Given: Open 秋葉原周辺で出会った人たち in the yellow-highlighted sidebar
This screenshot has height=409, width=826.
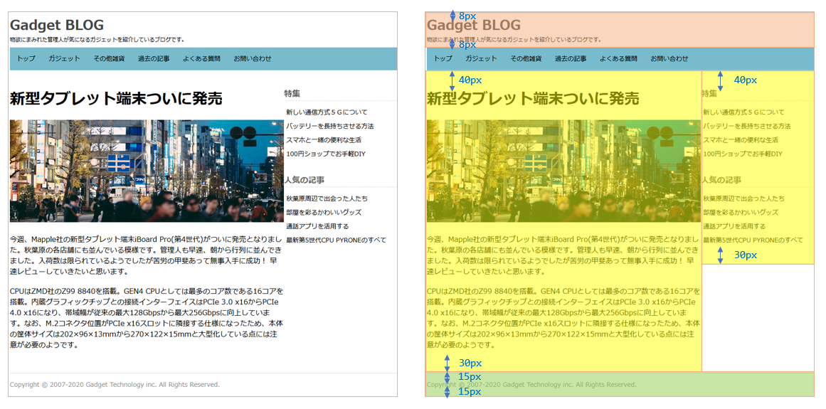Looking at the screenshot, I should 743,198.
